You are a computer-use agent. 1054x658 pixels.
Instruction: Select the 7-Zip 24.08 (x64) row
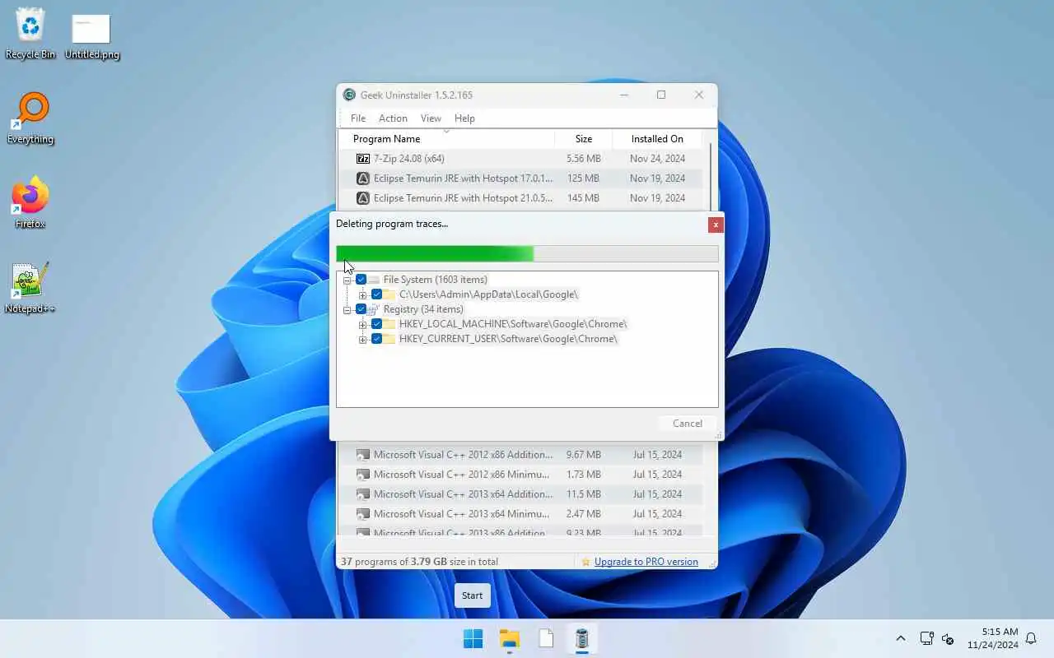pos(520,159)
